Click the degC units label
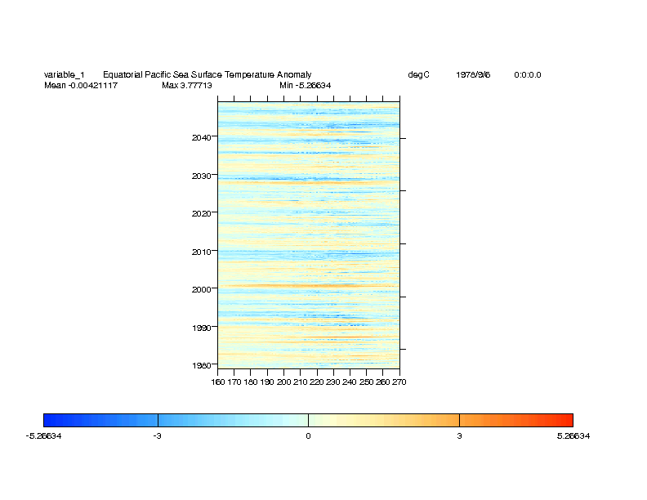This screenshot has height=500, width=647. coord(418,75)
